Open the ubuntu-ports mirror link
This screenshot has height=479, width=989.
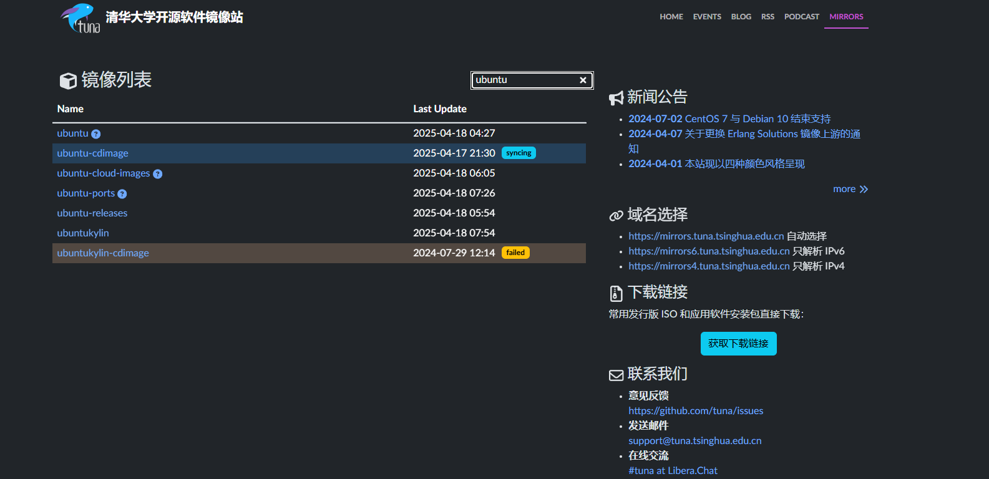click(x=86, y=193)
